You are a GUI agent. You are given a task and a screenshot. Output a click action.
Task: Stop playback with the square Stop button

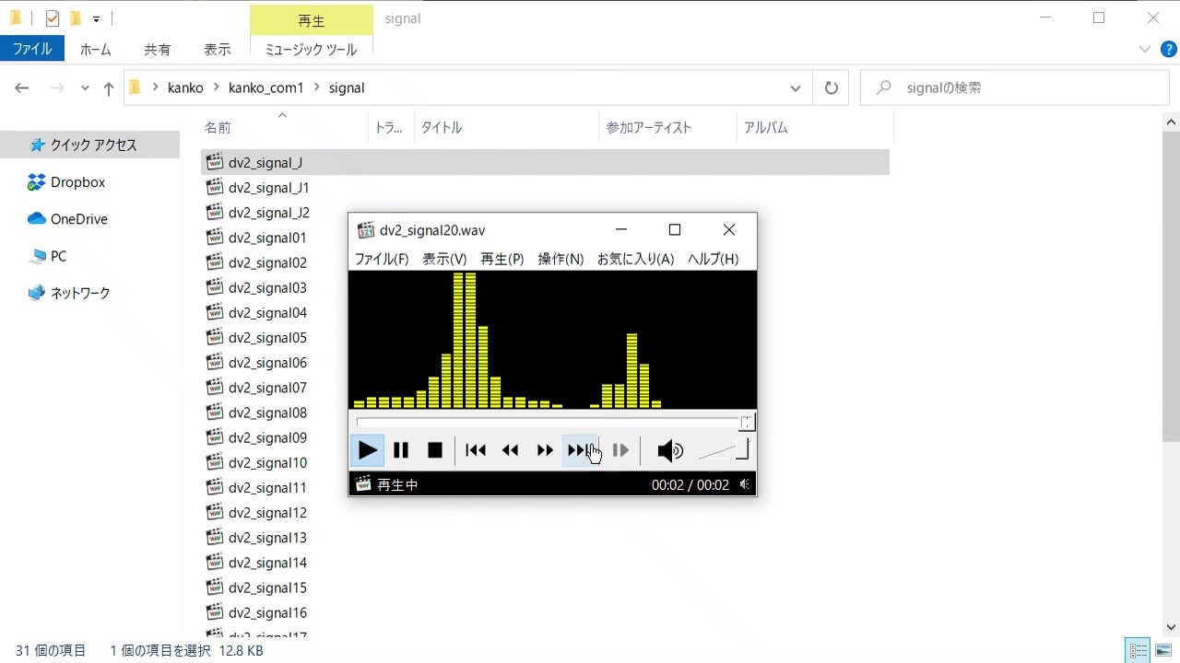435,450
